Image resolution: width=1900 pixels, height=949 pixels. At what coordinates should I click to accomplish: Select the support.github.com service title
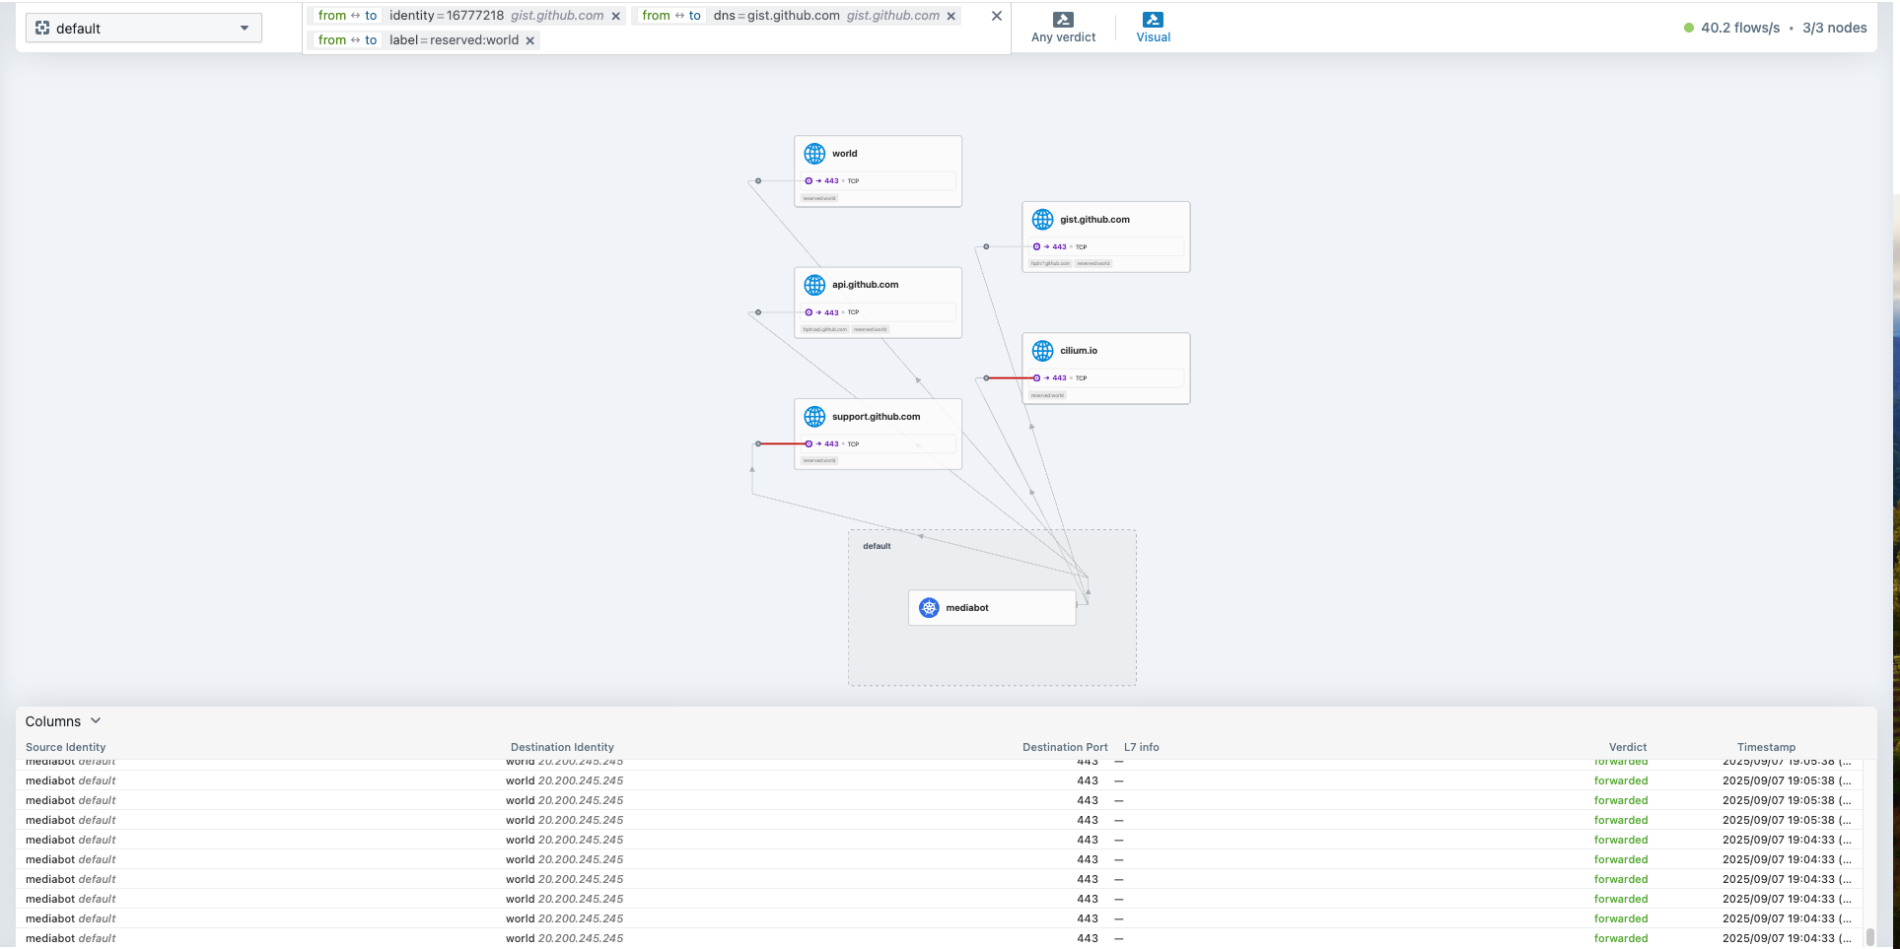tap(876, 417)
